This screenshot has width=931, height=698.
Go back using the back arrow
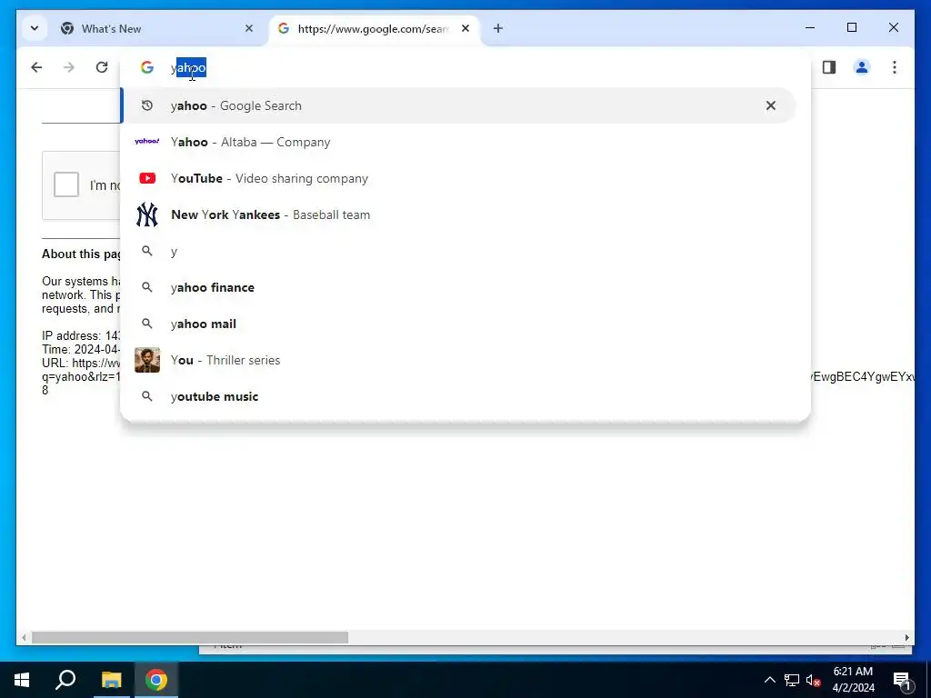point(36,67)
